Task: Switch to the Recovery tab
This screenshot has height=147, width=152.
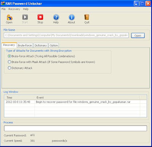Action: point(9,45)
